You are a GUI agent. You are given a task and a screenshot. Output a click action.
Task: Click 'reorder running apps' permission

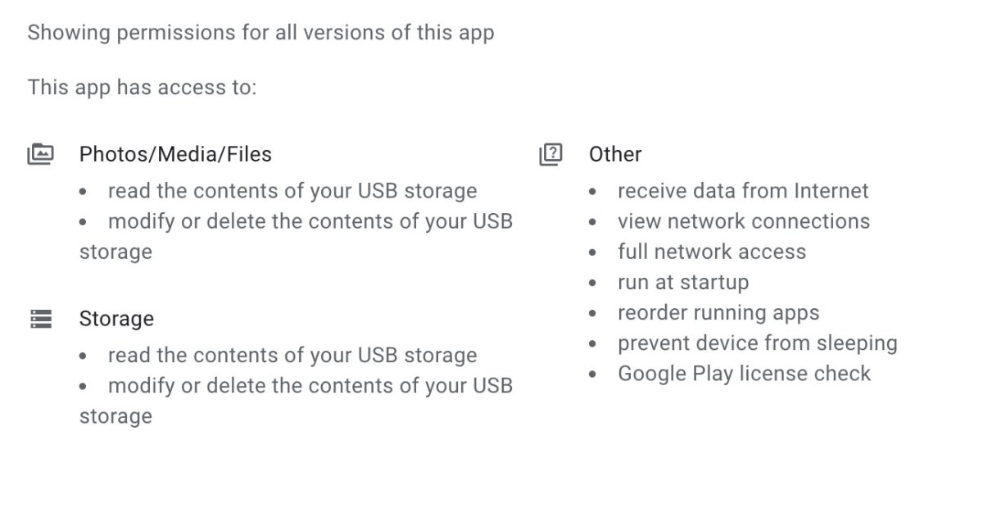pos(718,312)
